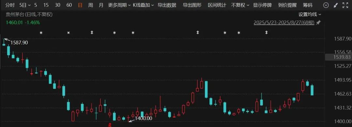Switch to the 分时 tab
This screenshot has width=352, height=127.
click(10, 5)
